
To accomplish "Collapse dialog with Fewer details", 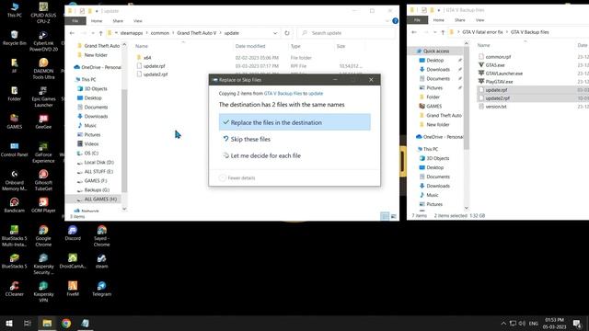I will (x=237, y=177).
